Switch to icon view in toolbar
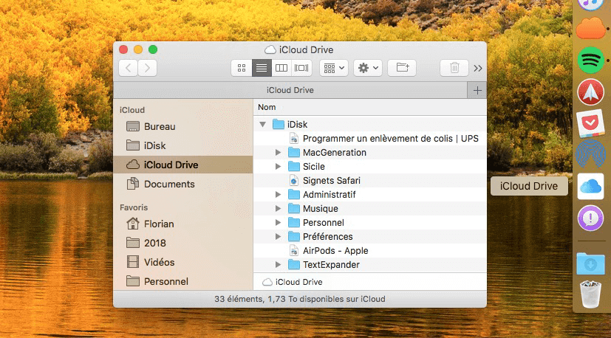 241,68
